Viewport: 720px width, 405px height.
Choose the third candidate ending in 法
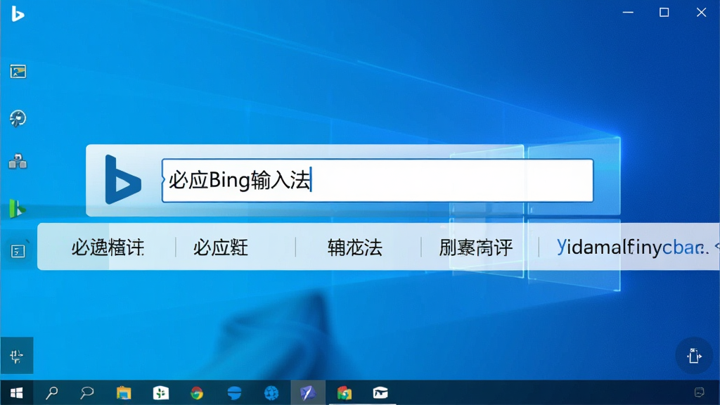click(x=355, y=248)
